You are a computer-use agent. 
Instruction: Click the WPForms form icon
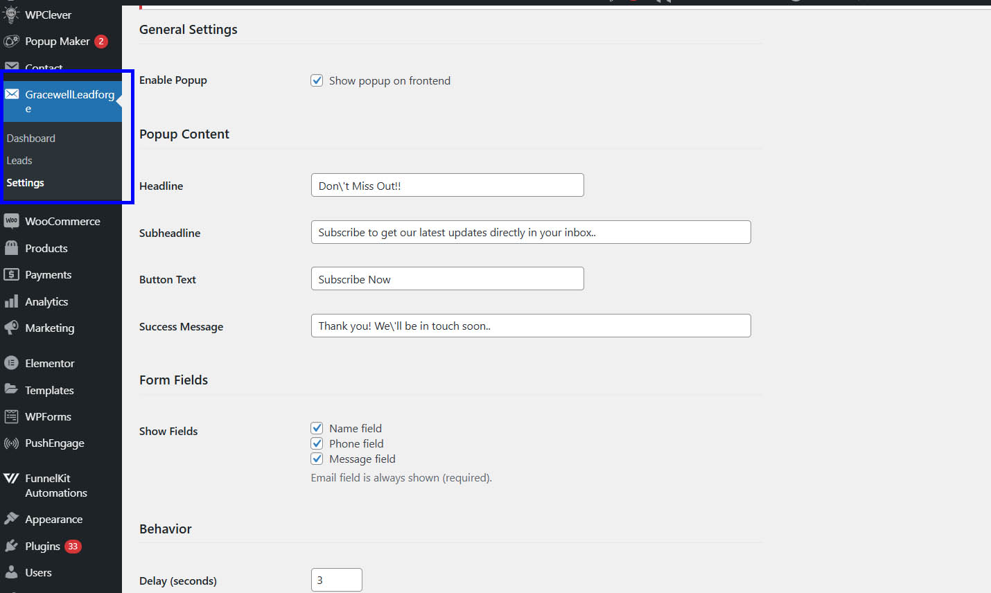tap(11, 416)
